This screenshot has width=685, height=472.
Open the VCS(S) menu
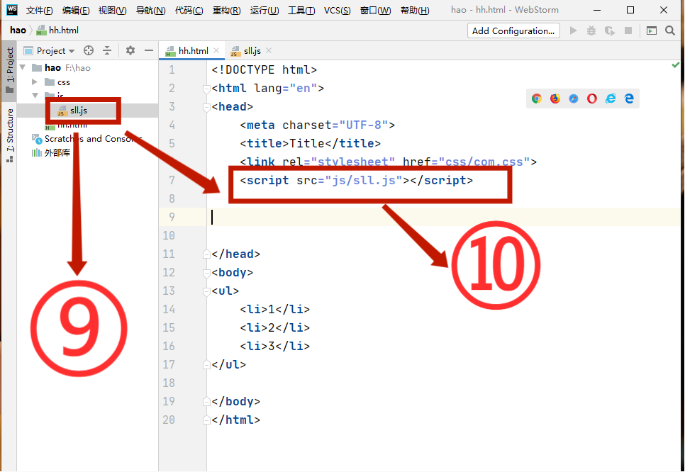click(337, 10)
